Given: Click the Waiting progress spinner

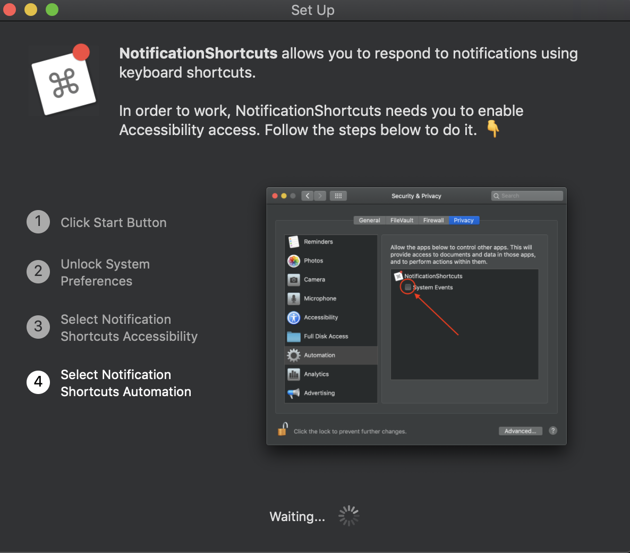Looking at the screenshot, I should pos(349,516).
